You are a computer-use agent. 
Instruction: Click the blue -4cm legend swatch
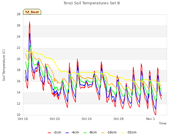(x=67, y=133)
